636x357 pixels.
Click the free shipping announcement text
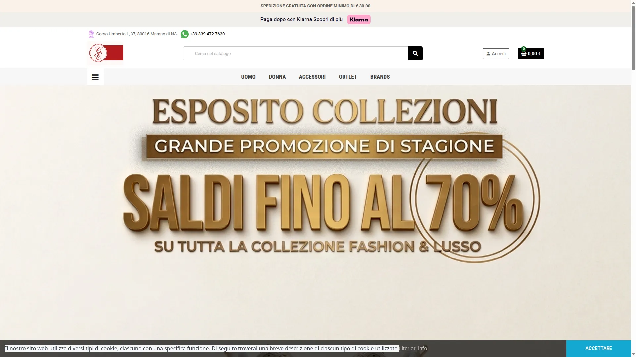315,6
